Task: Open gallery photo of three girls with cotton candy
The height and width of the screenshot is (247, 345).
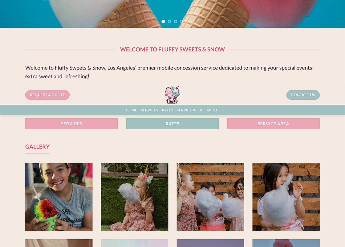Action: 210,197
